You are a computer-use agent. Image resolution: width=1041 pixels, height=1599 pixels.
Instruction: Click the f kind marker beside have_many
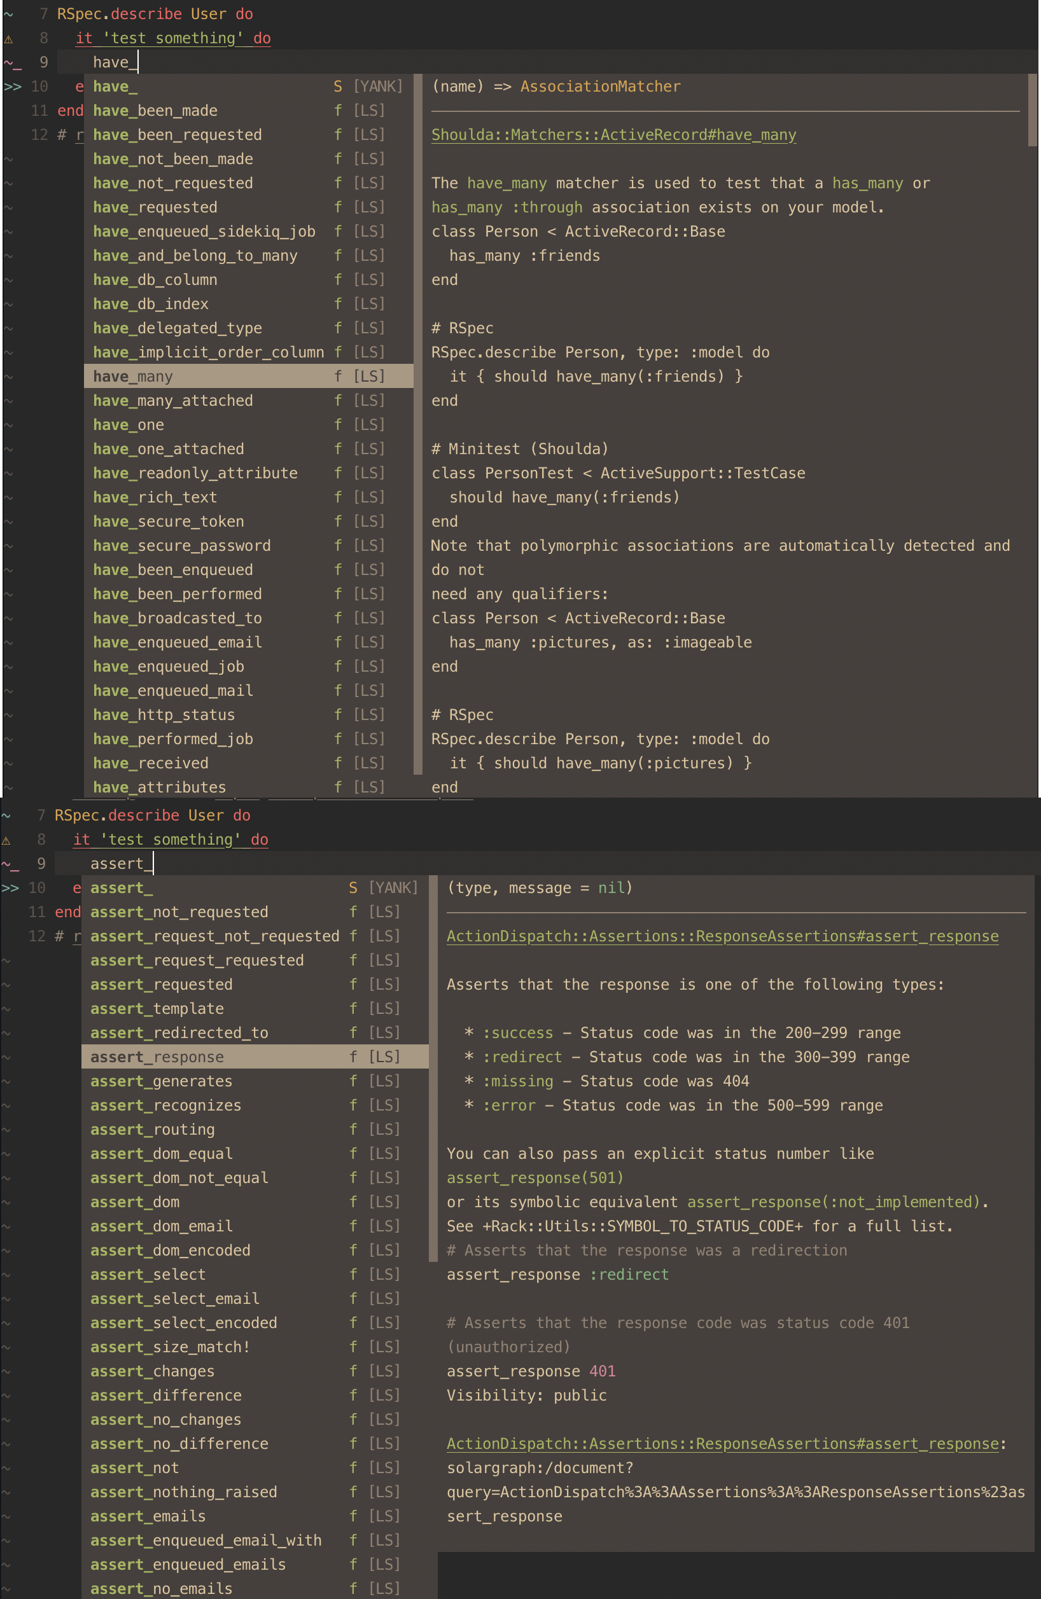pyautogui.click(x=338, y=377)
